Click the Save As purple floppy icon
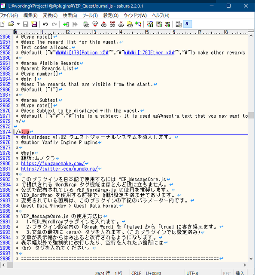 tap(34, 24)
